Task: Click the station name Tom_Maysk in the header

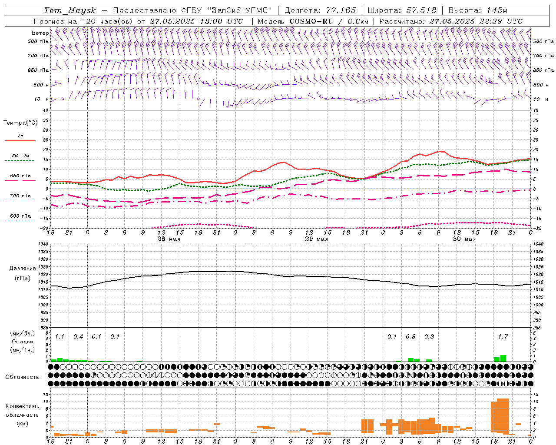Action: 70,10
